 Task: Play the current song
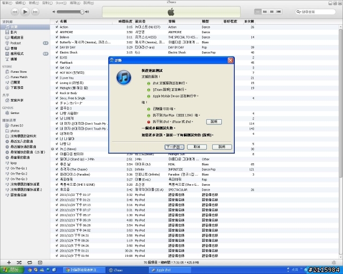pos(25,12)
